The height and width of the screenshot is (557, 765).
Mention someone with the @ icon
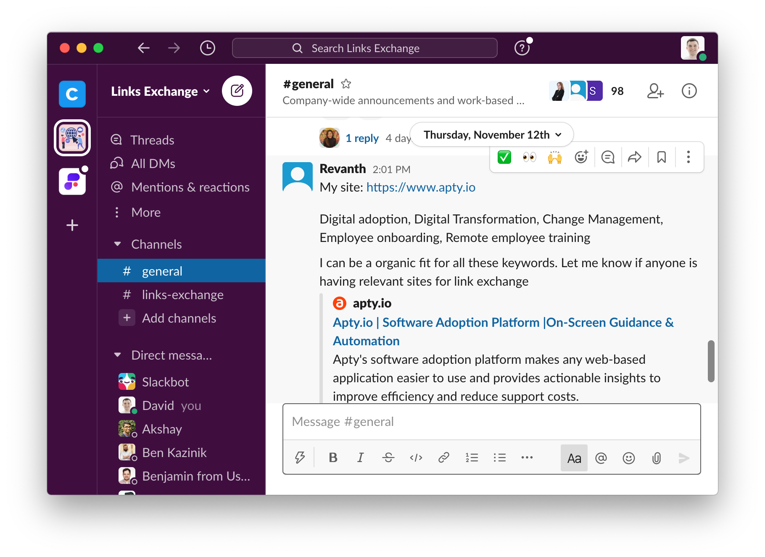click(x=601, y=458)
